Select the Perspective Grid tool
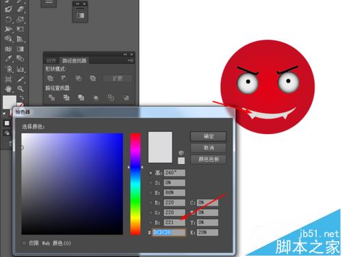 click(21, 39)
